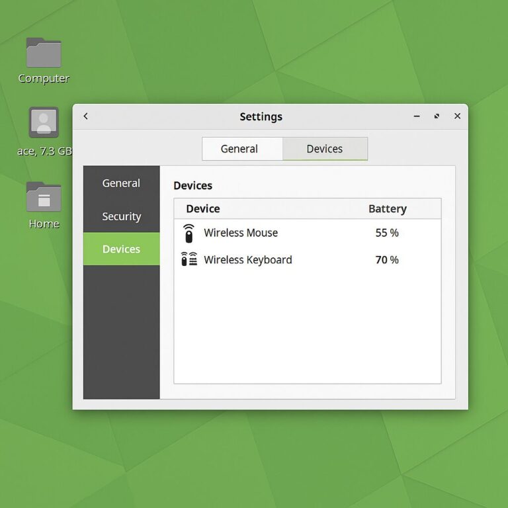Go back using the Settings back arrow
The image size is (508, 508).
[86, 116]
